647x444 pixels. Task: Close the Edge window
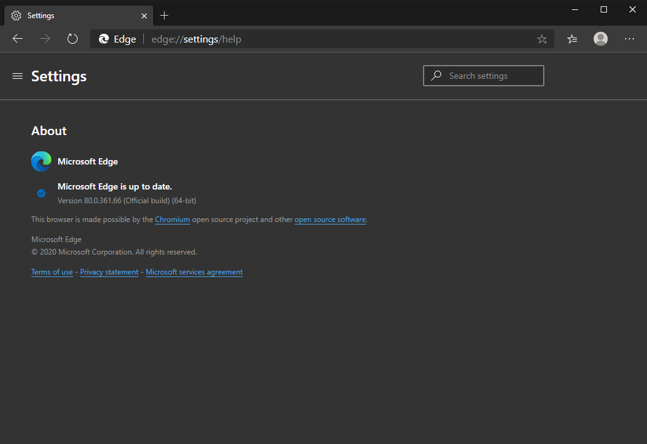pyautogui.click(x=632, y=9)
